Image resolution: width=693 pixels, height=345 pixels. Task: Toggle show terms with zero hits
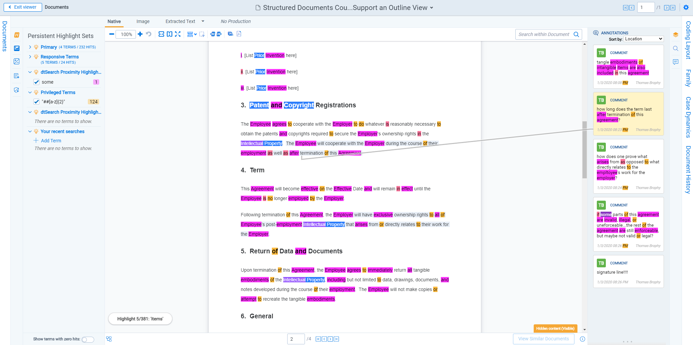[x=88, y=339]
